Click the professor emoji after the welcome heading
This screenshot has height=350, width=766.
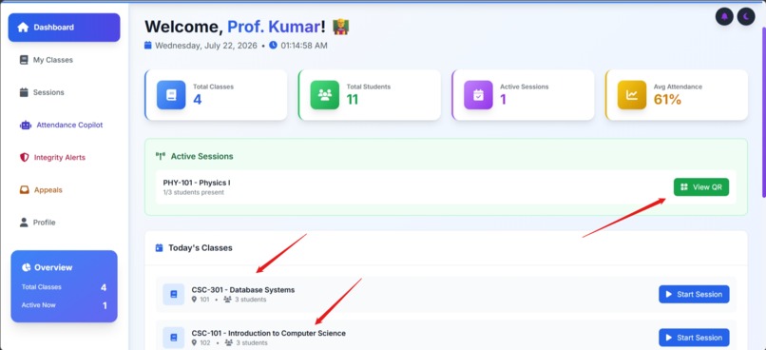coord(340,27)
